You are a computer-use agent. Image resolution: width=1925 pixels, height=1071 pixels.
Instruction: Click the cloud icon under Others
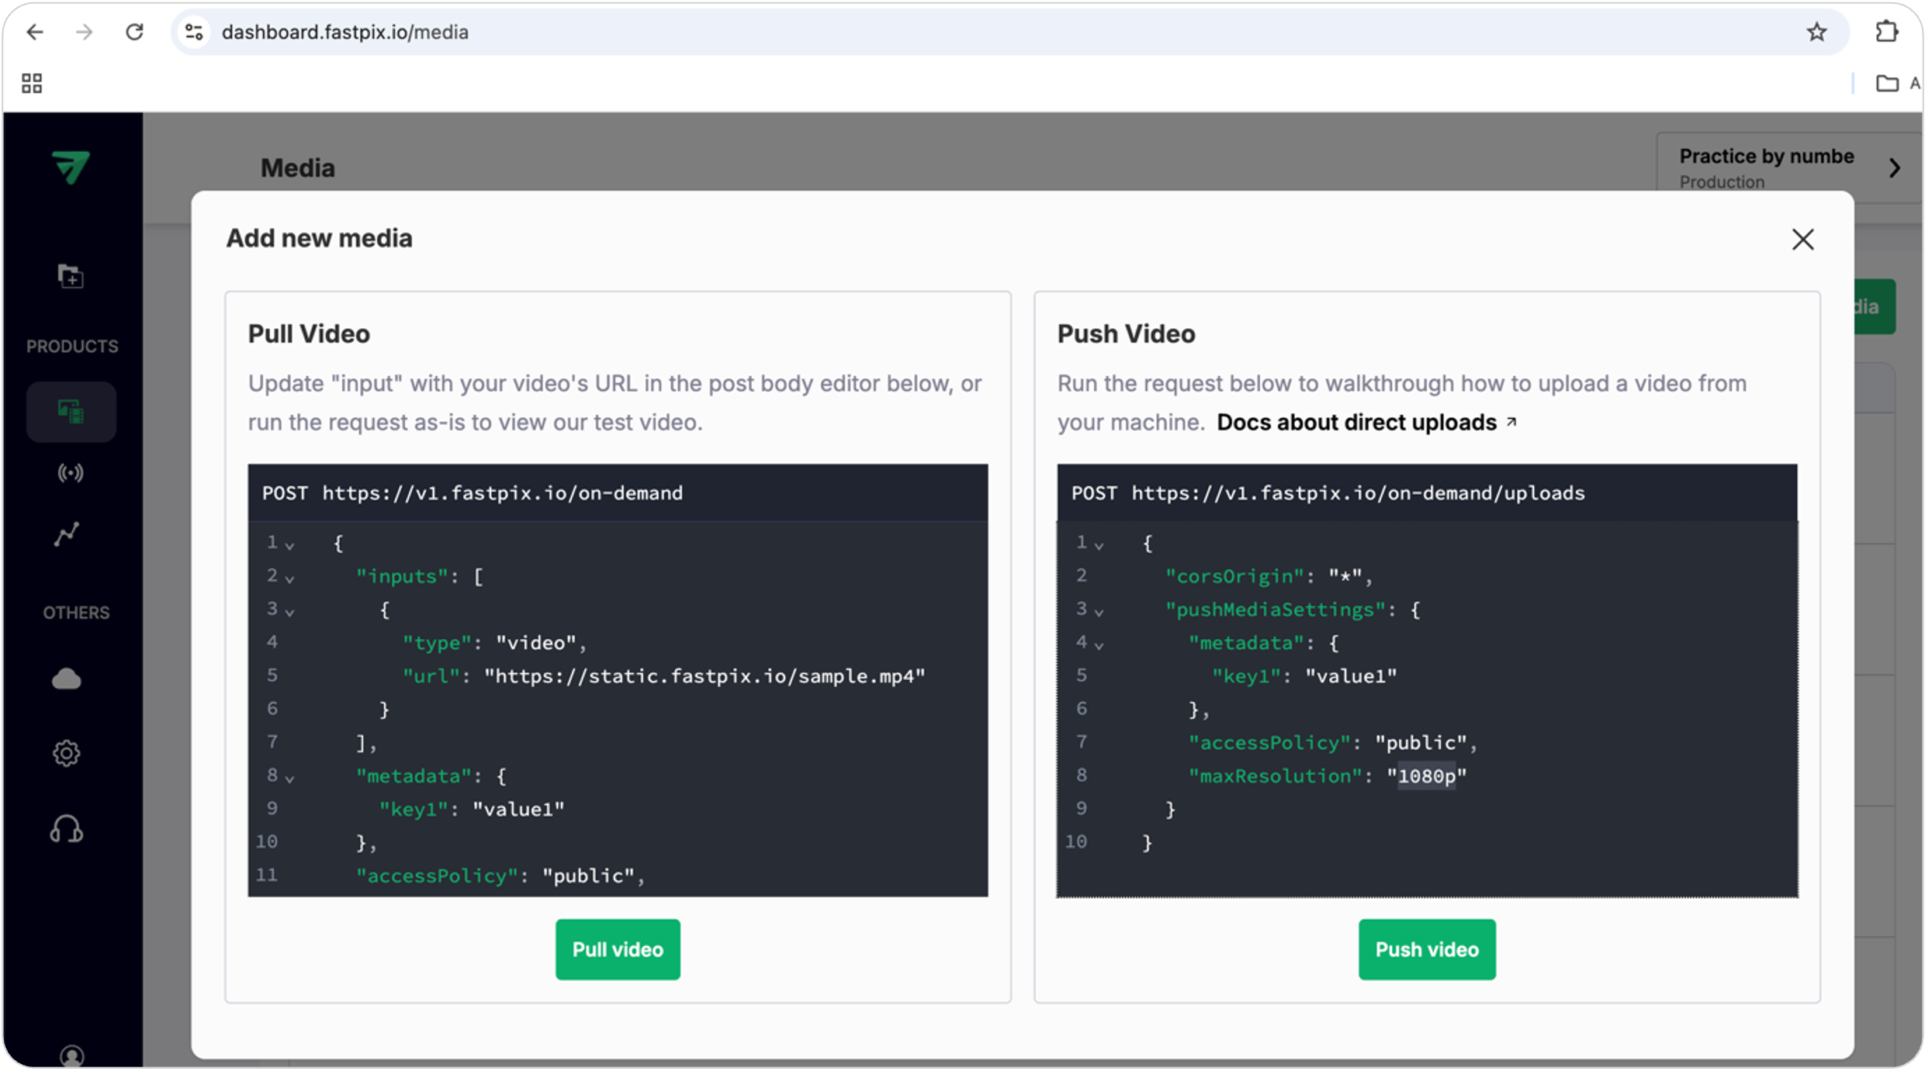(x=67, y=679)
